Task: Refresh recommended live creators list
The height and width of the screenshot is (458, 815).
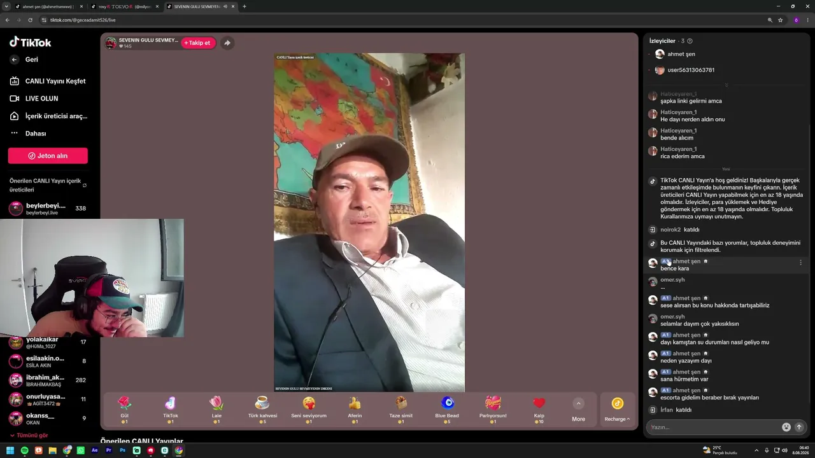Action: tap(85, 185)
